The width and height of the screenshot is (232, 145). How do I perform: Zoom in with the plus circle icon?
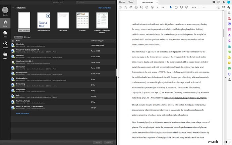coord(187,7)
